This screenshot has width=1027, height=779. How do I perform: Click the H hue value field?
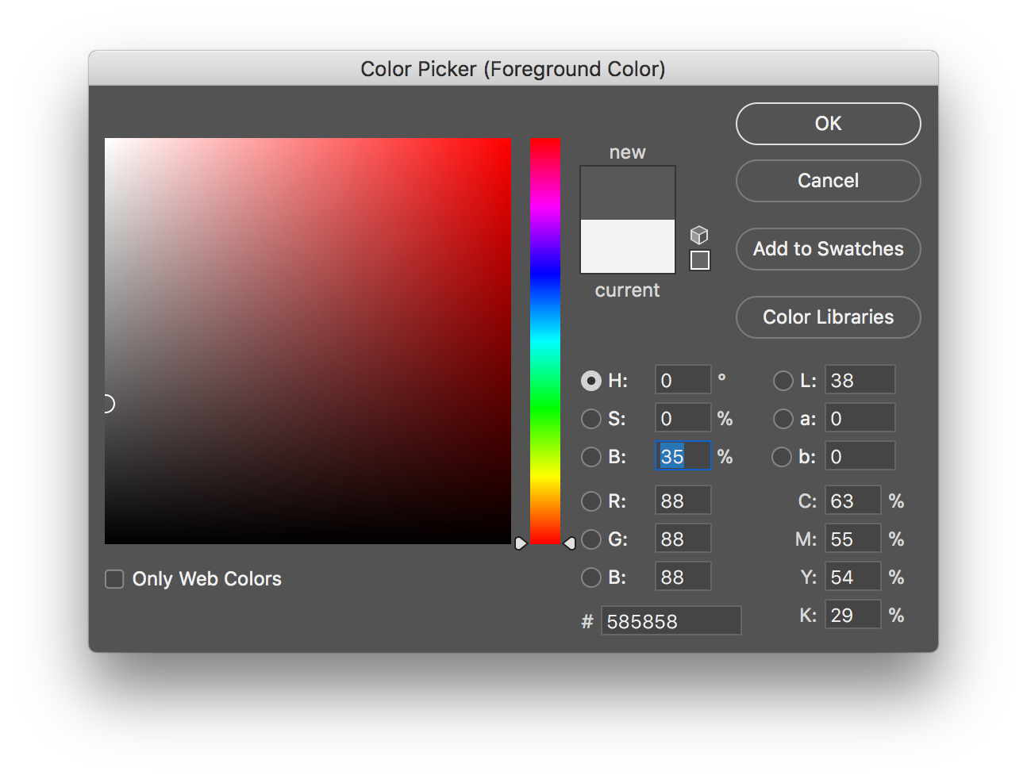point(683,380)
